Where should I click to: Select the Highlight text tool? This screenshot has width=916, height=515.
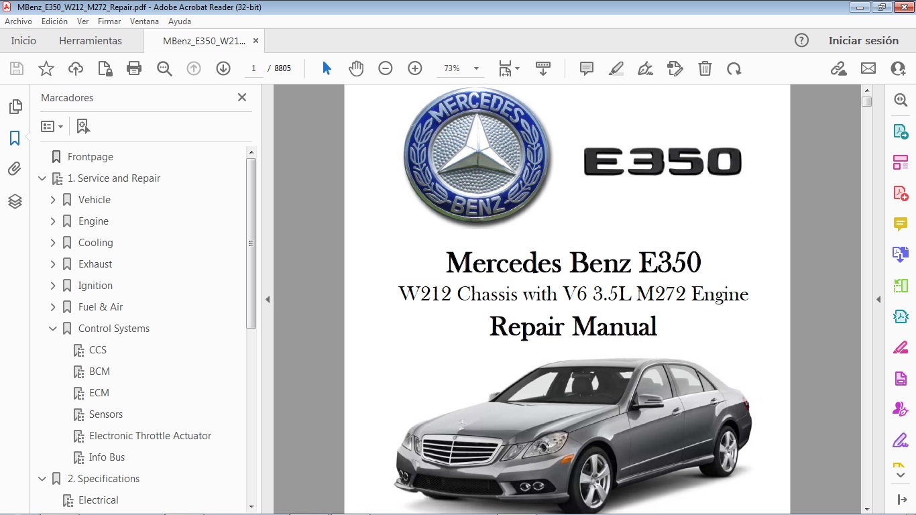616,68
